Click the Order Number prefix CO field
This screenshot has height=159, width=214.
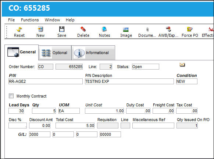[x=46, y=67]
